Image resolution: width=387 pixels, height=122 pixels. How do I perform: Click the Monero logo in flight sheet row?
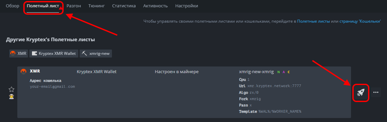23,71
